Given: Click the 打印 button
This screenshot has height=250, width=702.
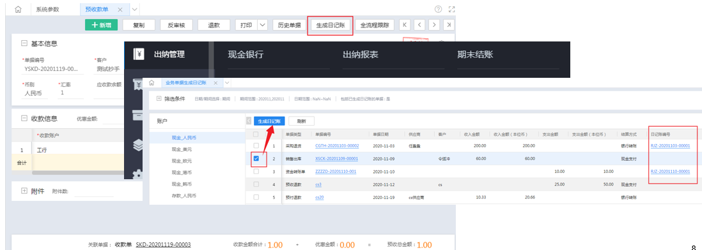Looking at the screenshot, I should point(246,25).
